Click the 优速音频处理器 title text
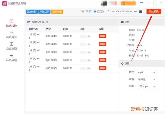Image resolution: width=165 pixels, height=114 pixels. pyautogui.click(x=17, y=3)
